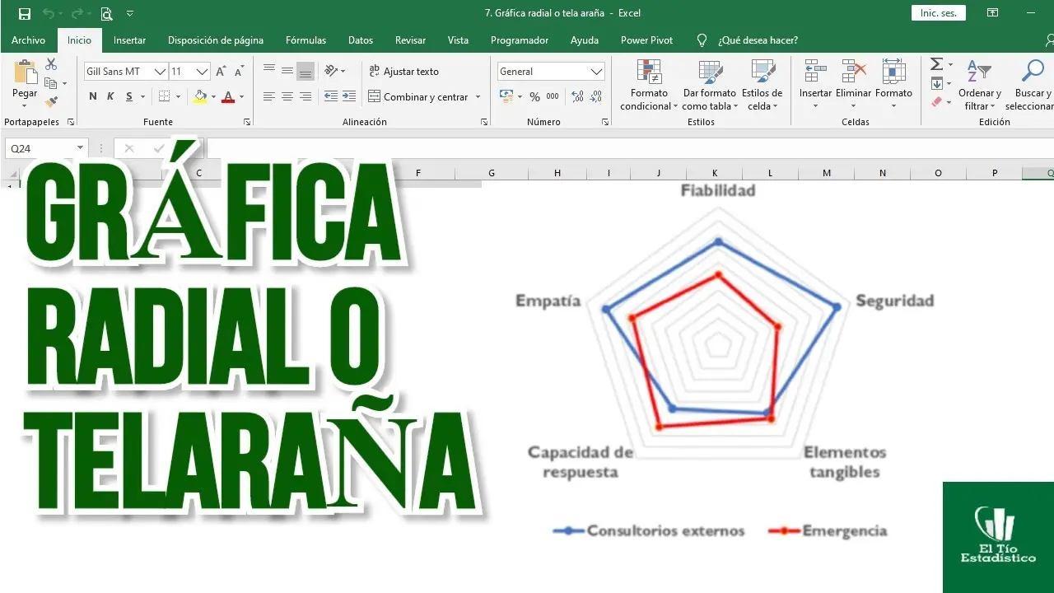The height and width of the screenshot is (593, 1054).
Task: Open the fill color swatch dropdown
Action: [x=212, y=98]
